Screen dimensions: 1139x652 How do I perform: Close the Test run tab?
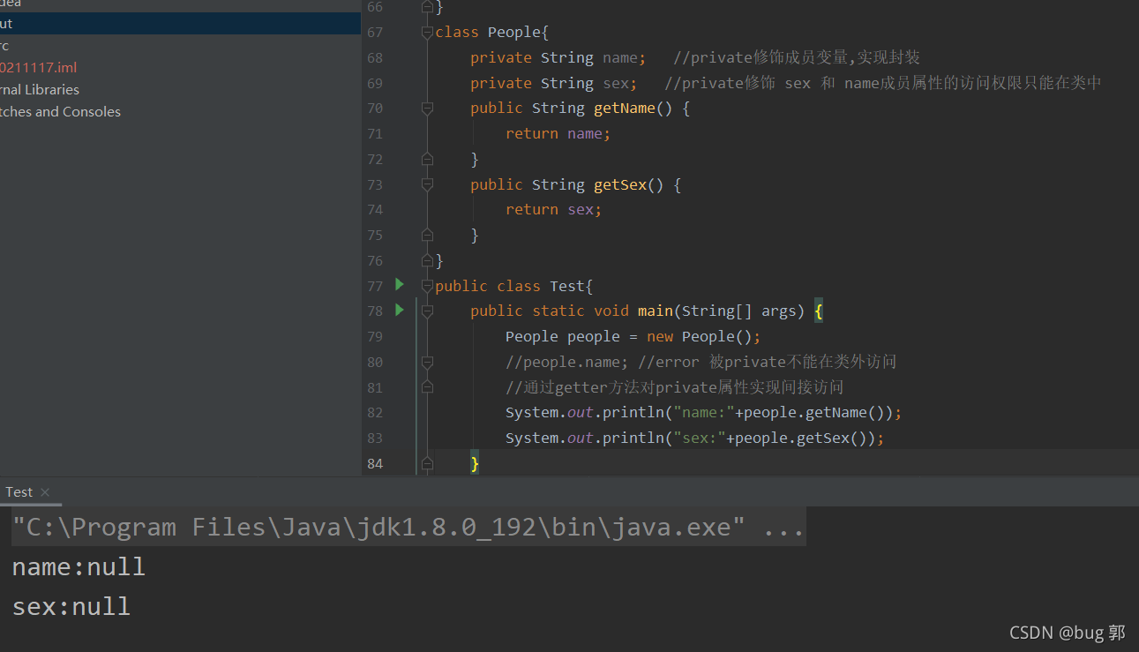(45, 492)
